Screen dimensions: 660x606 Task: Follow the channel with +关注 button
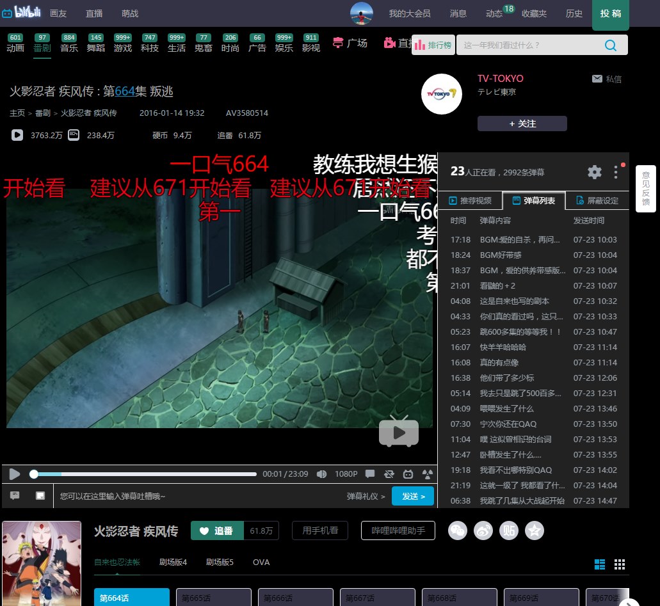[x=522, y=124]
